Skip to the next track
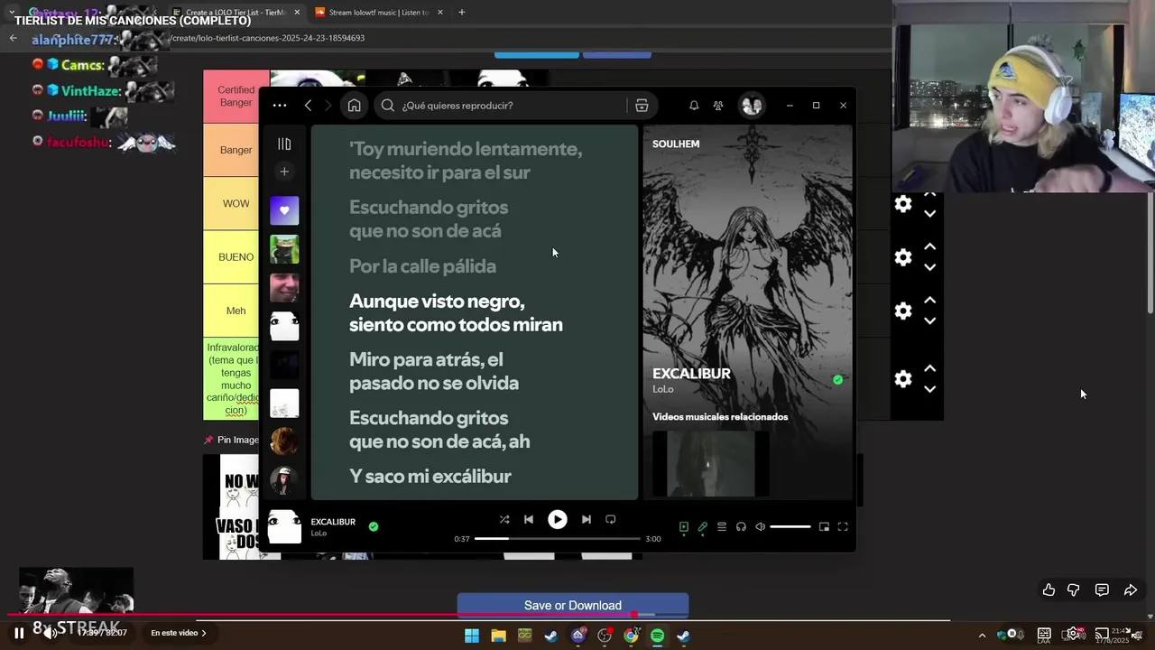1155x650 pixels. [587, 519]
